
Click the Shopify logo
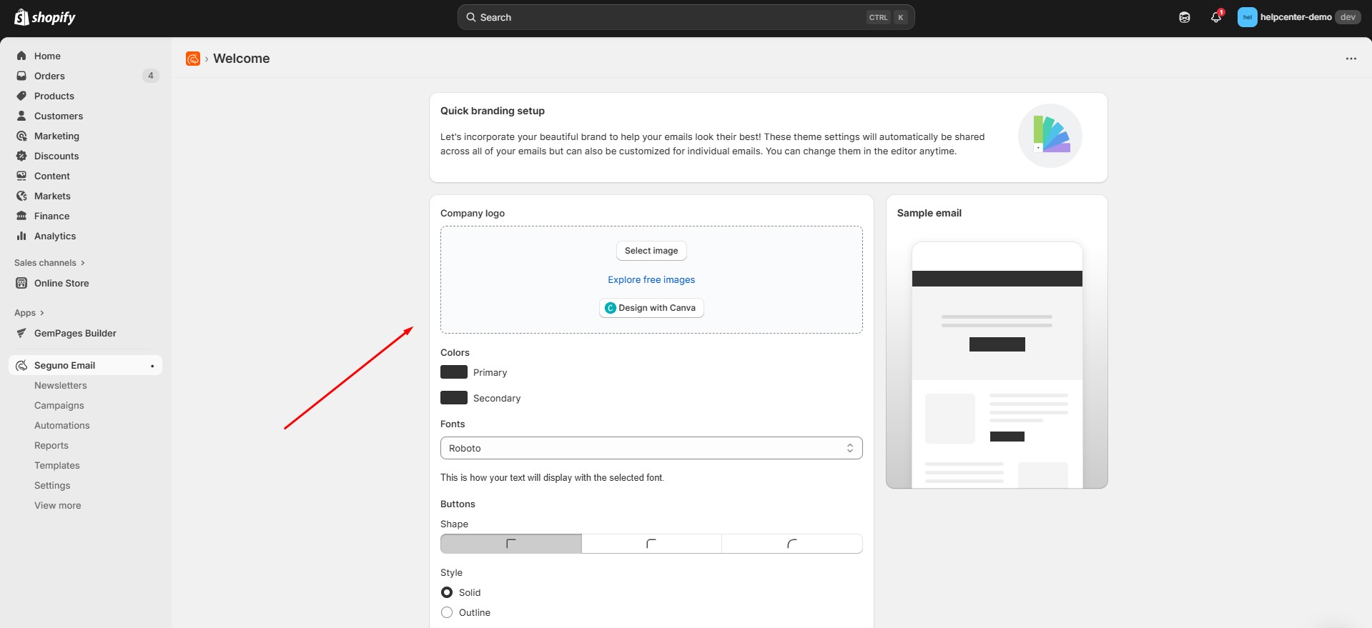point(45,17)
